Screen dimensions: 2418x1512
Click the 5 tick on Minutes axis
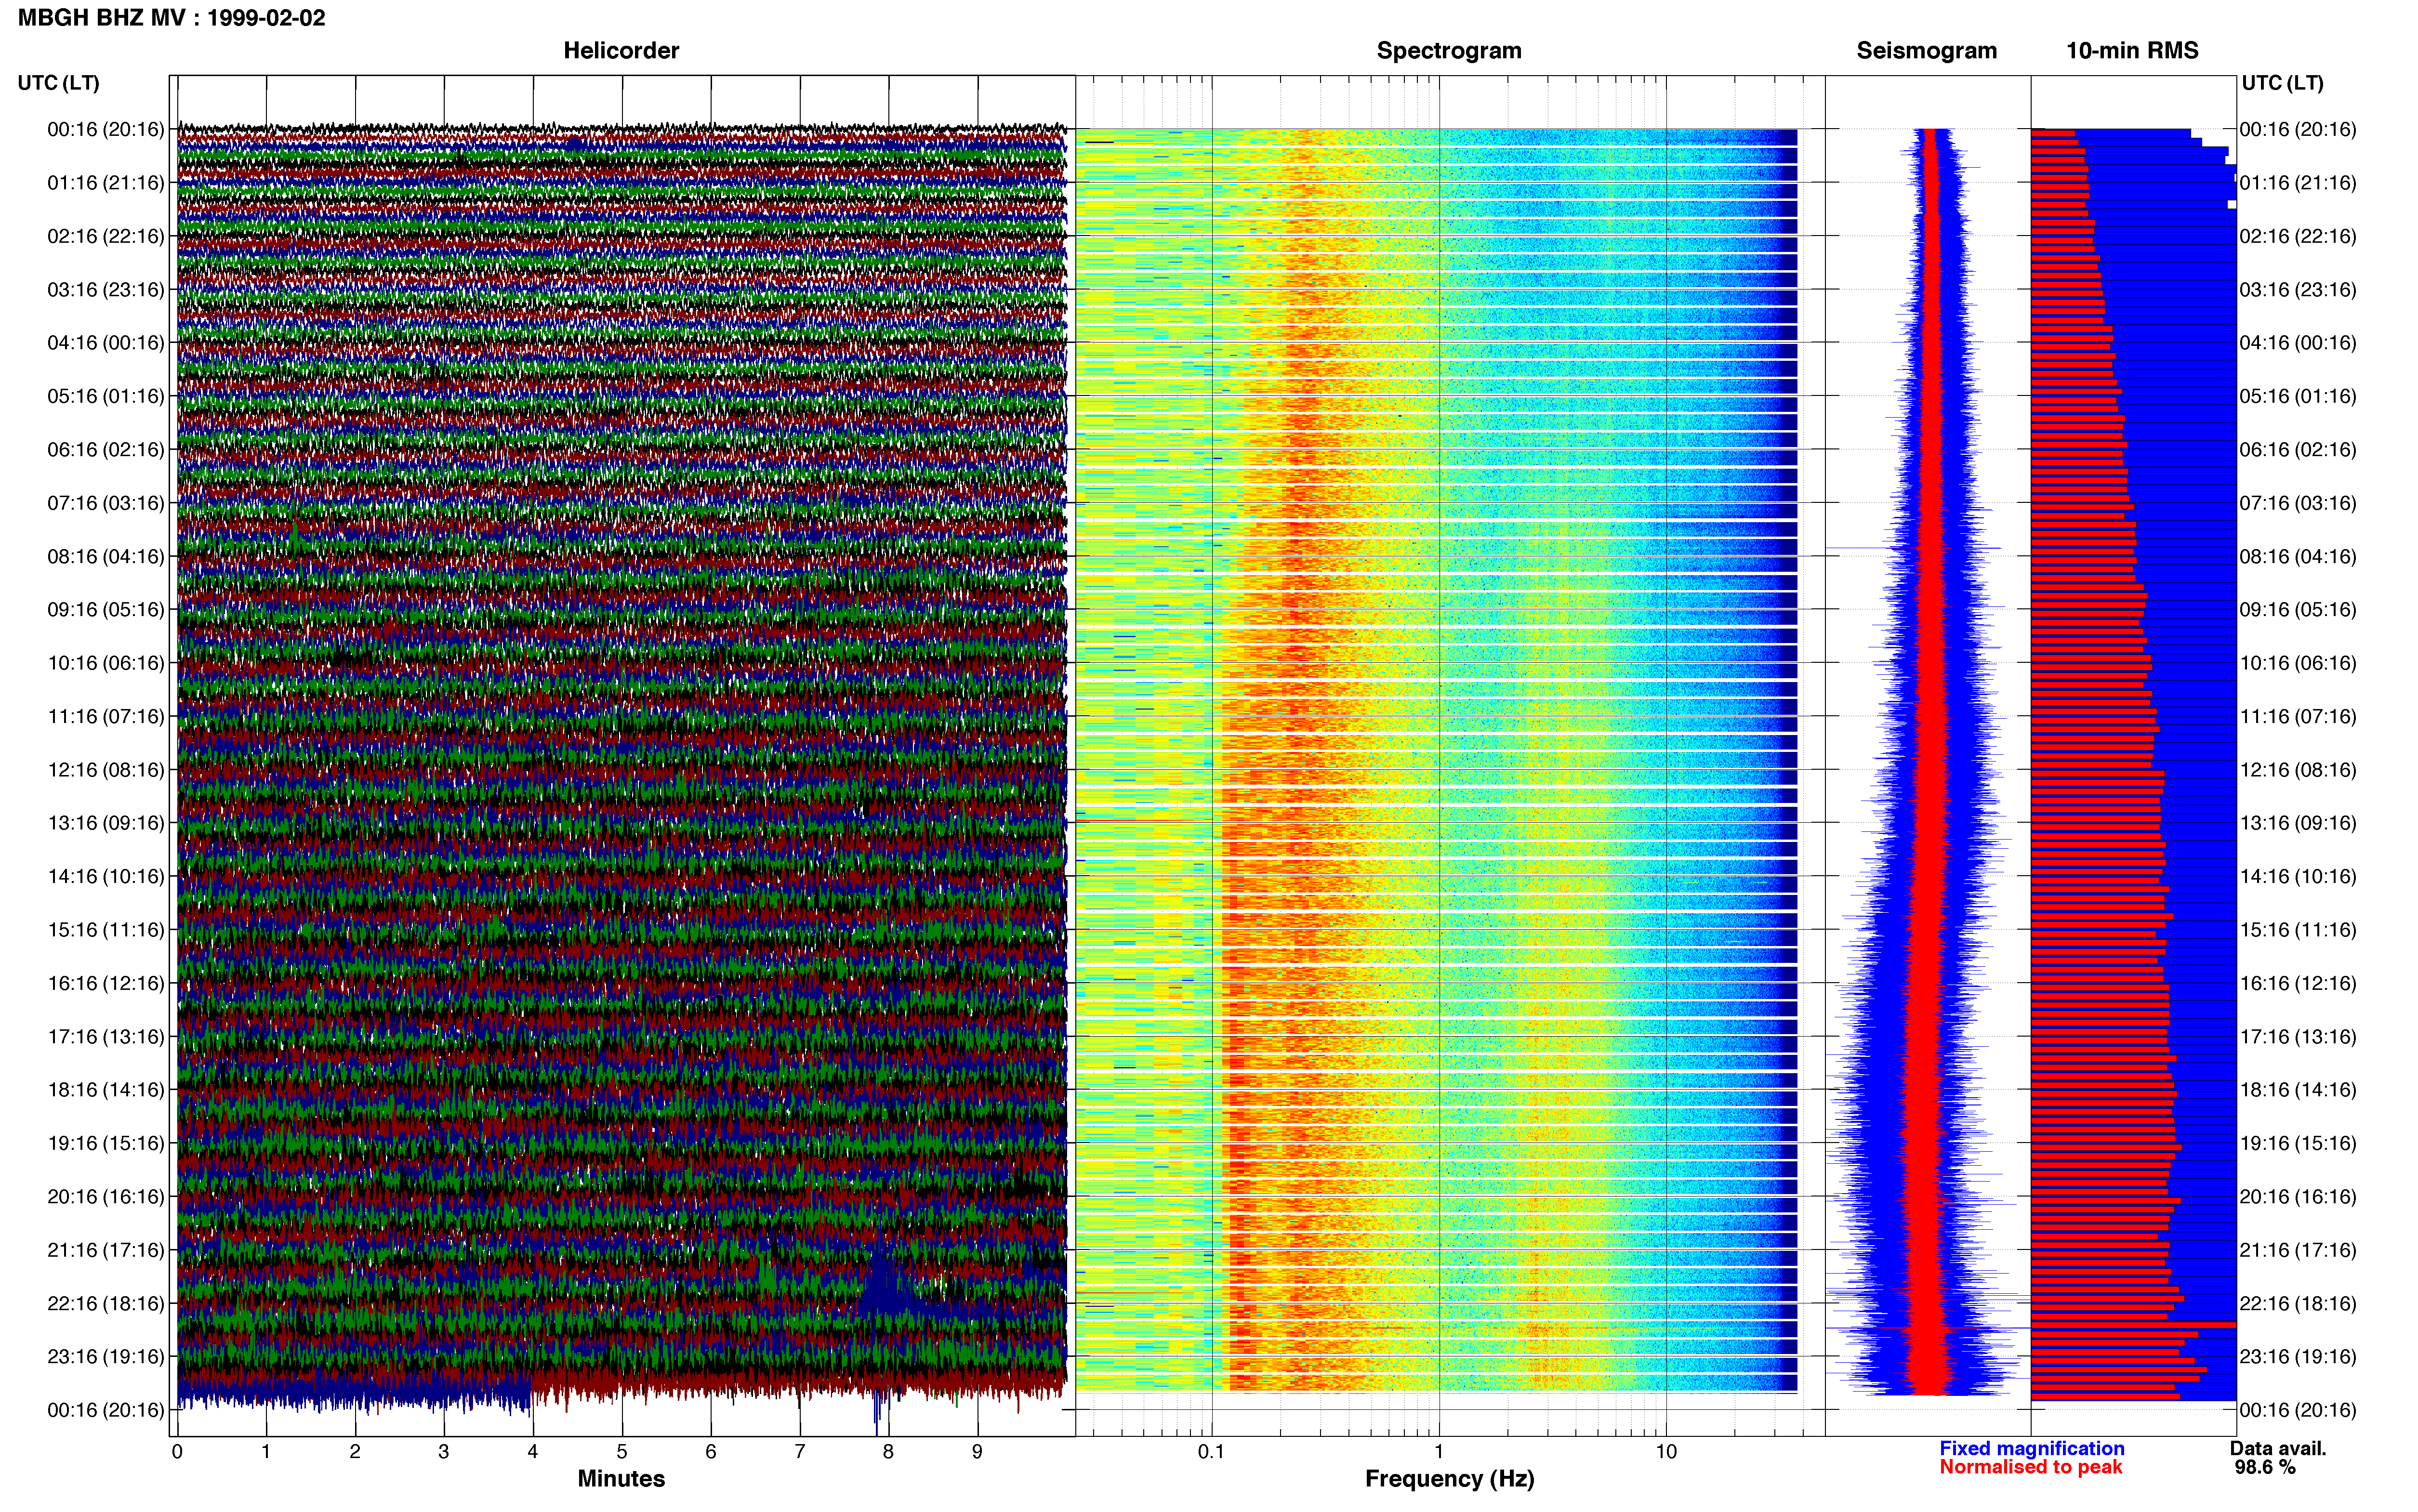(622, 1452)
